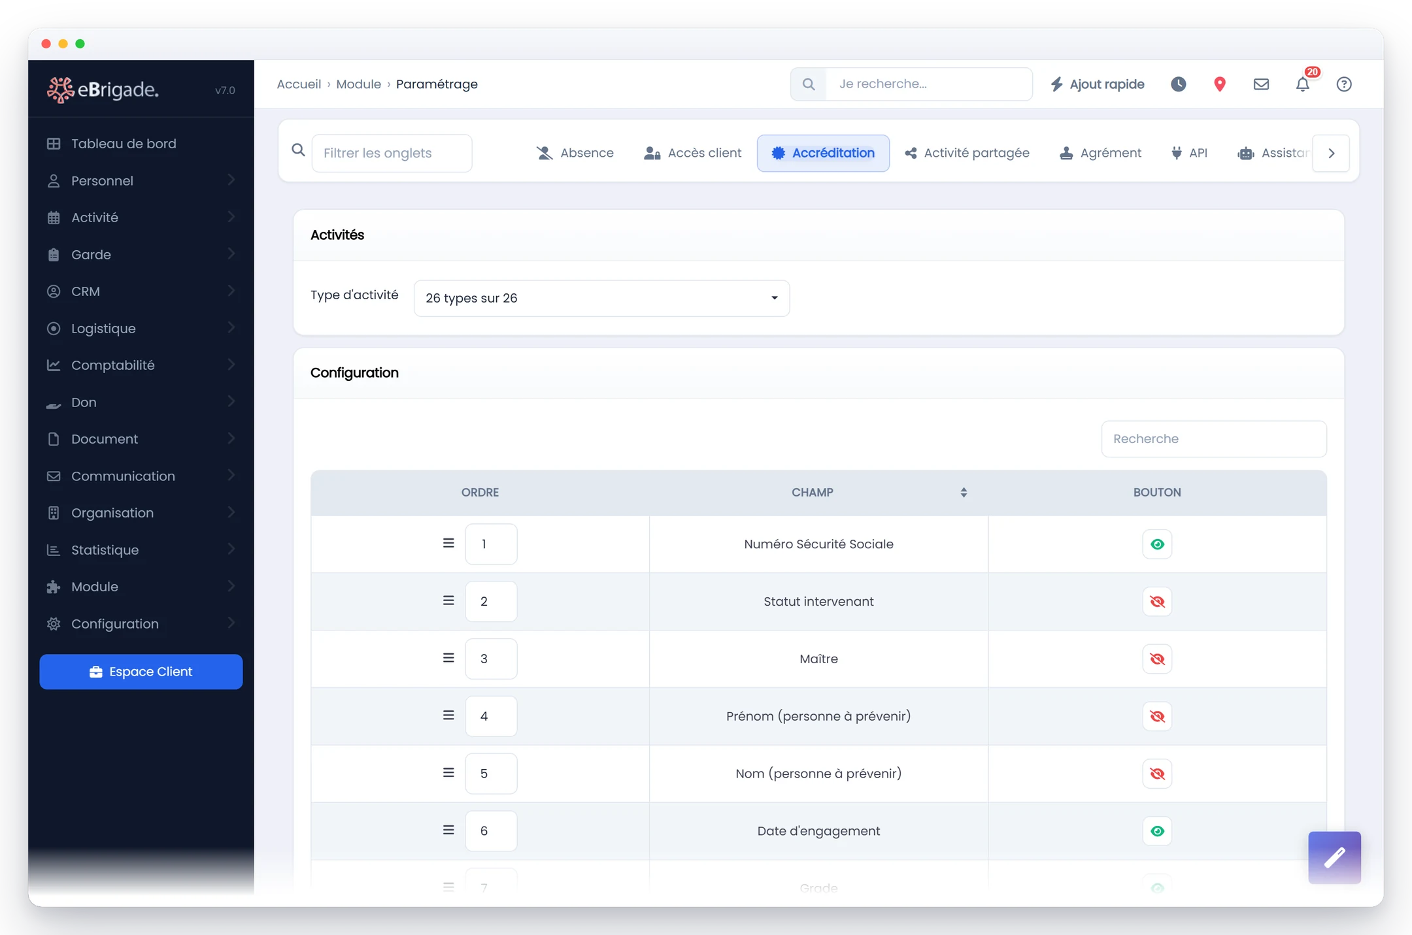Focus the Recherche table search field

pyautogui.click(x=1214, y=439)
